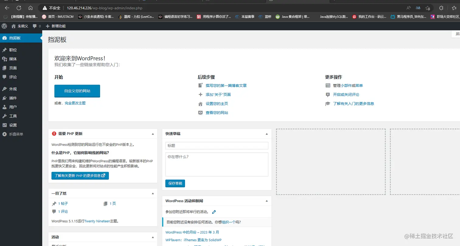Image resolution: width=460 pixels, height=246 pixels.
Task: Open 用户 in sidebar menu
Action: (x=21, y=107)
